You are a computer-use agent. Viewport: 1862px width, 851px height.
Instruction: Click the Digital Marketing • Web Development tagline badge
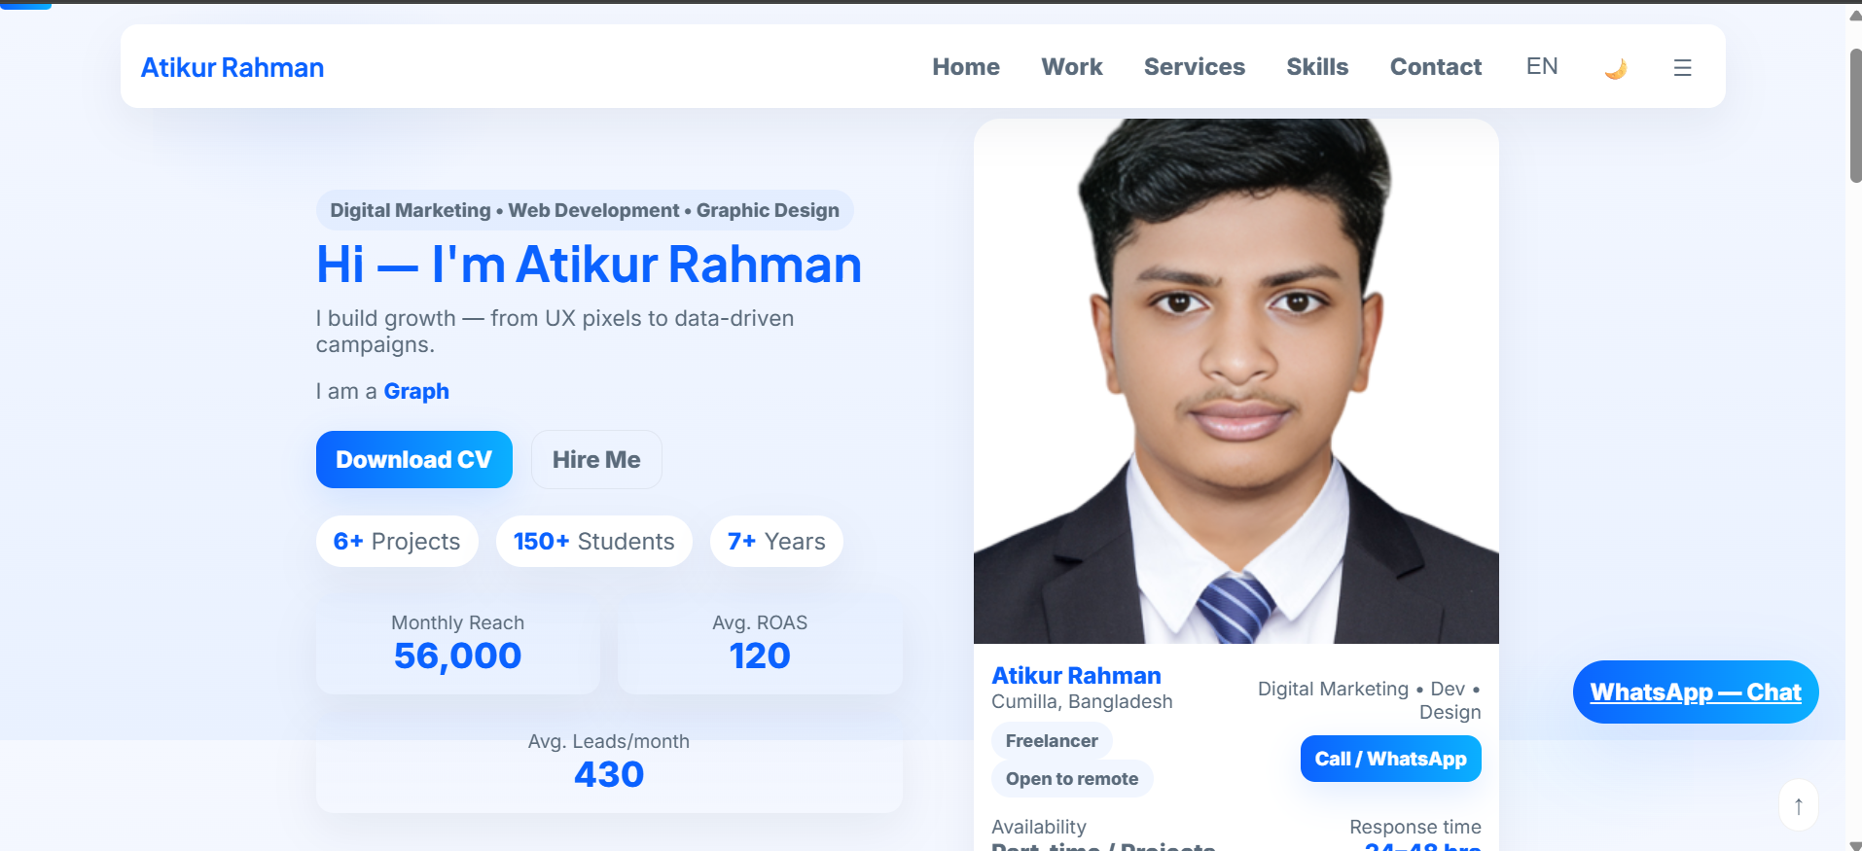point(585,210)
